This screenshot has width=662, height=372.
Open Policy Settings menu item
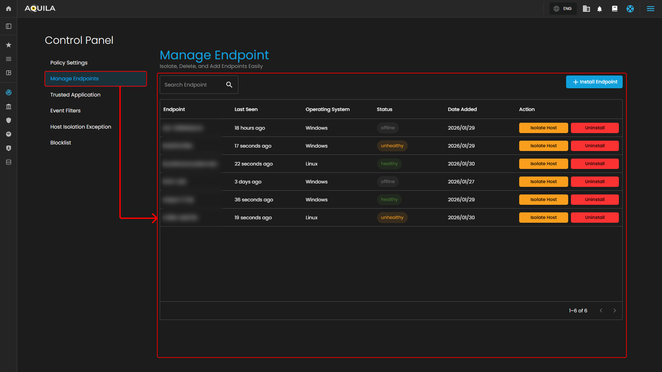pos(69,63)
